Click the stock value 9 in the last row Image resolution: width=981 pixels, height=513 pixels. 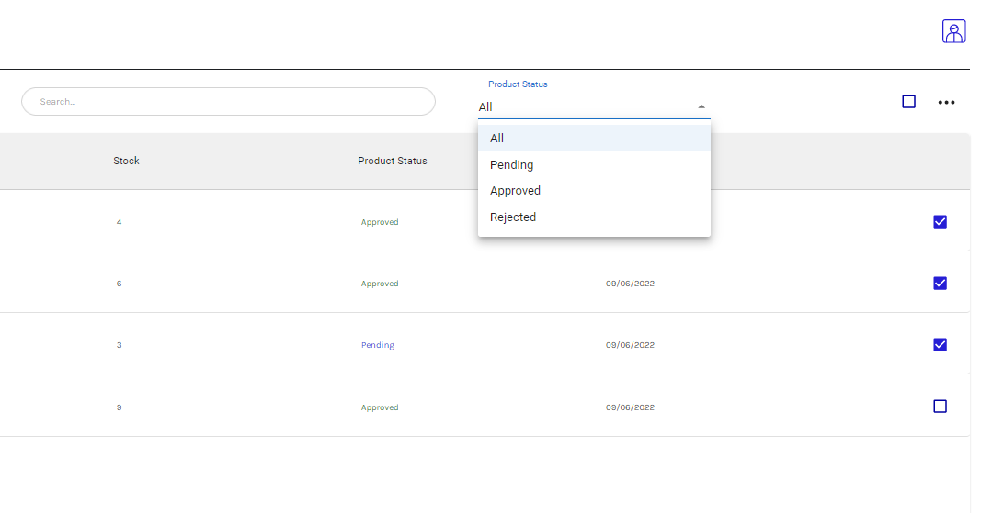pos(119,407)
